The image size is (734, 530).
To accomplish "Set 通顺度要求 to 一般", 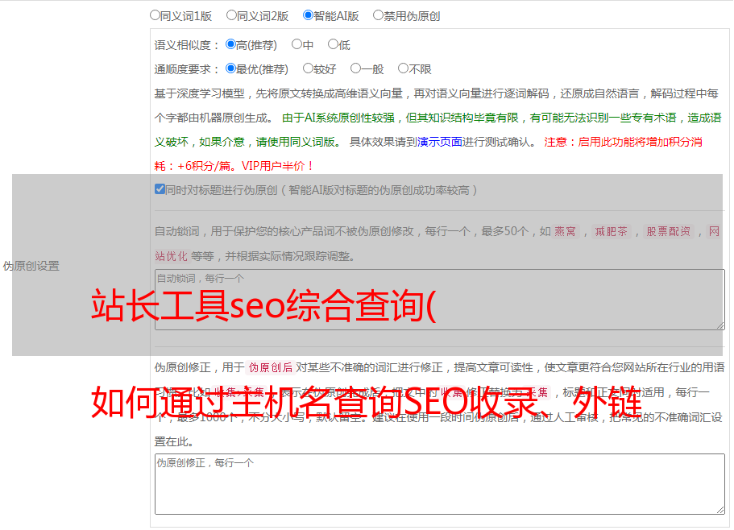I will [x=355, y=68].
